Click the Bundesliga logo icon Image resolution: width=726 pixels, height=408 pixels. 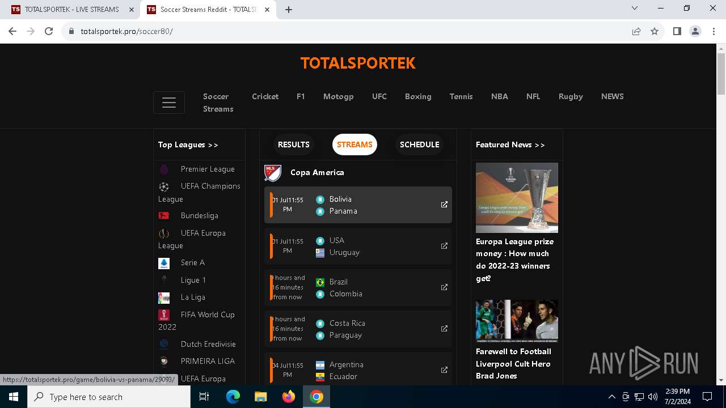point(164,215)
